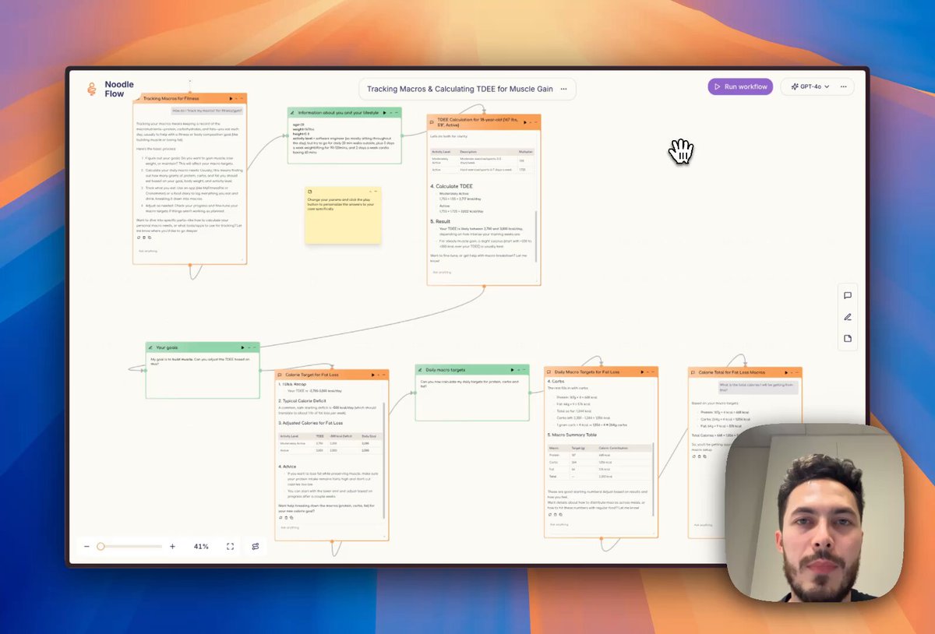Open workflow title options menu
The height and width of the screenshot is (634, 935).
(563, 89)
